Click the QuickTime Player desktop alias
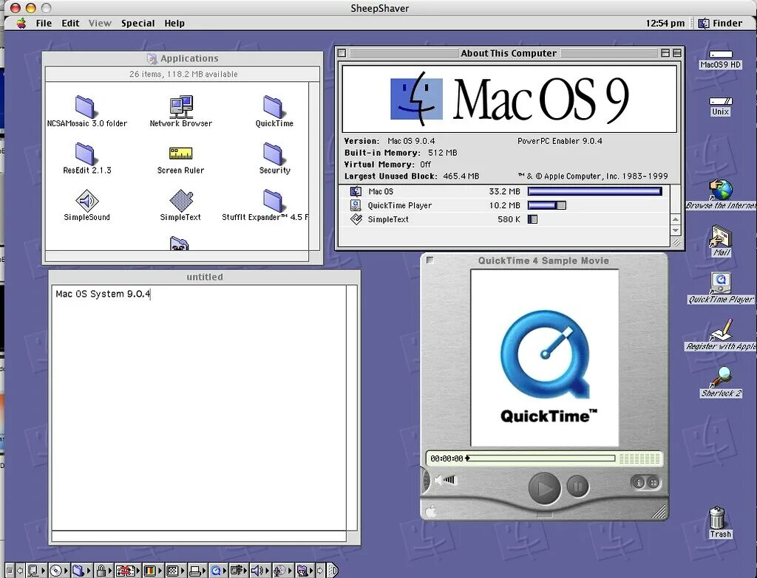The height and width of the screenshot is (578, 757). [x=720, y=283]
